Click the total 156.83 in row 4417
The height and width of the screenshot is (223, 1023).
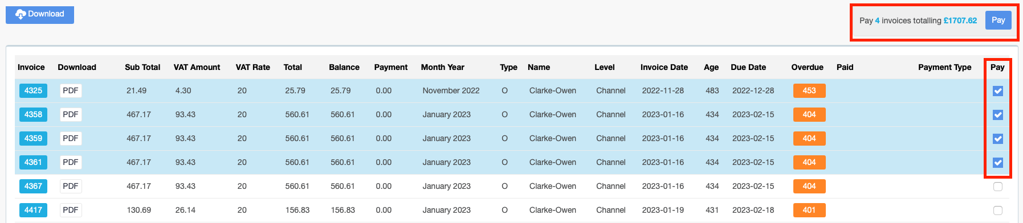pos(297,210)
